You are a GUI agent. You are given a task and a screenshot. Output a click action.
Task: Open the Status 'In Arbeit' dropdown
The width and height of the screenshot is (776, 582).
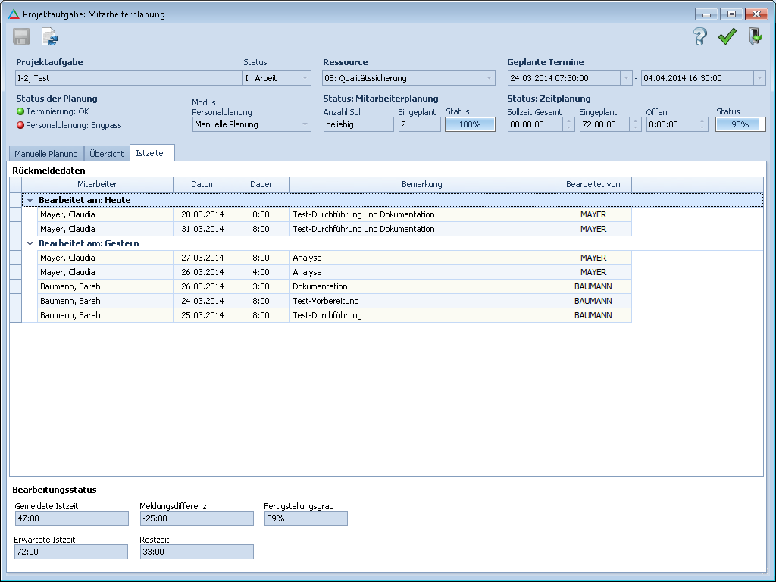point(305,78)
